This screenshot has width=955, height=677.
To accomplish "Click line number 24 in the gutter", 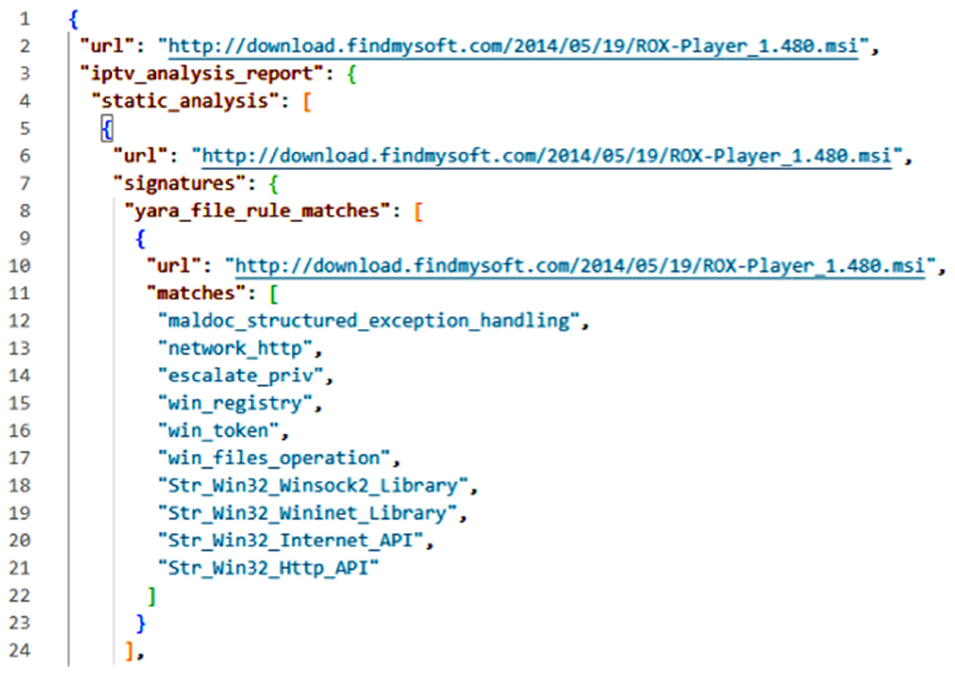I will [20, 650].
